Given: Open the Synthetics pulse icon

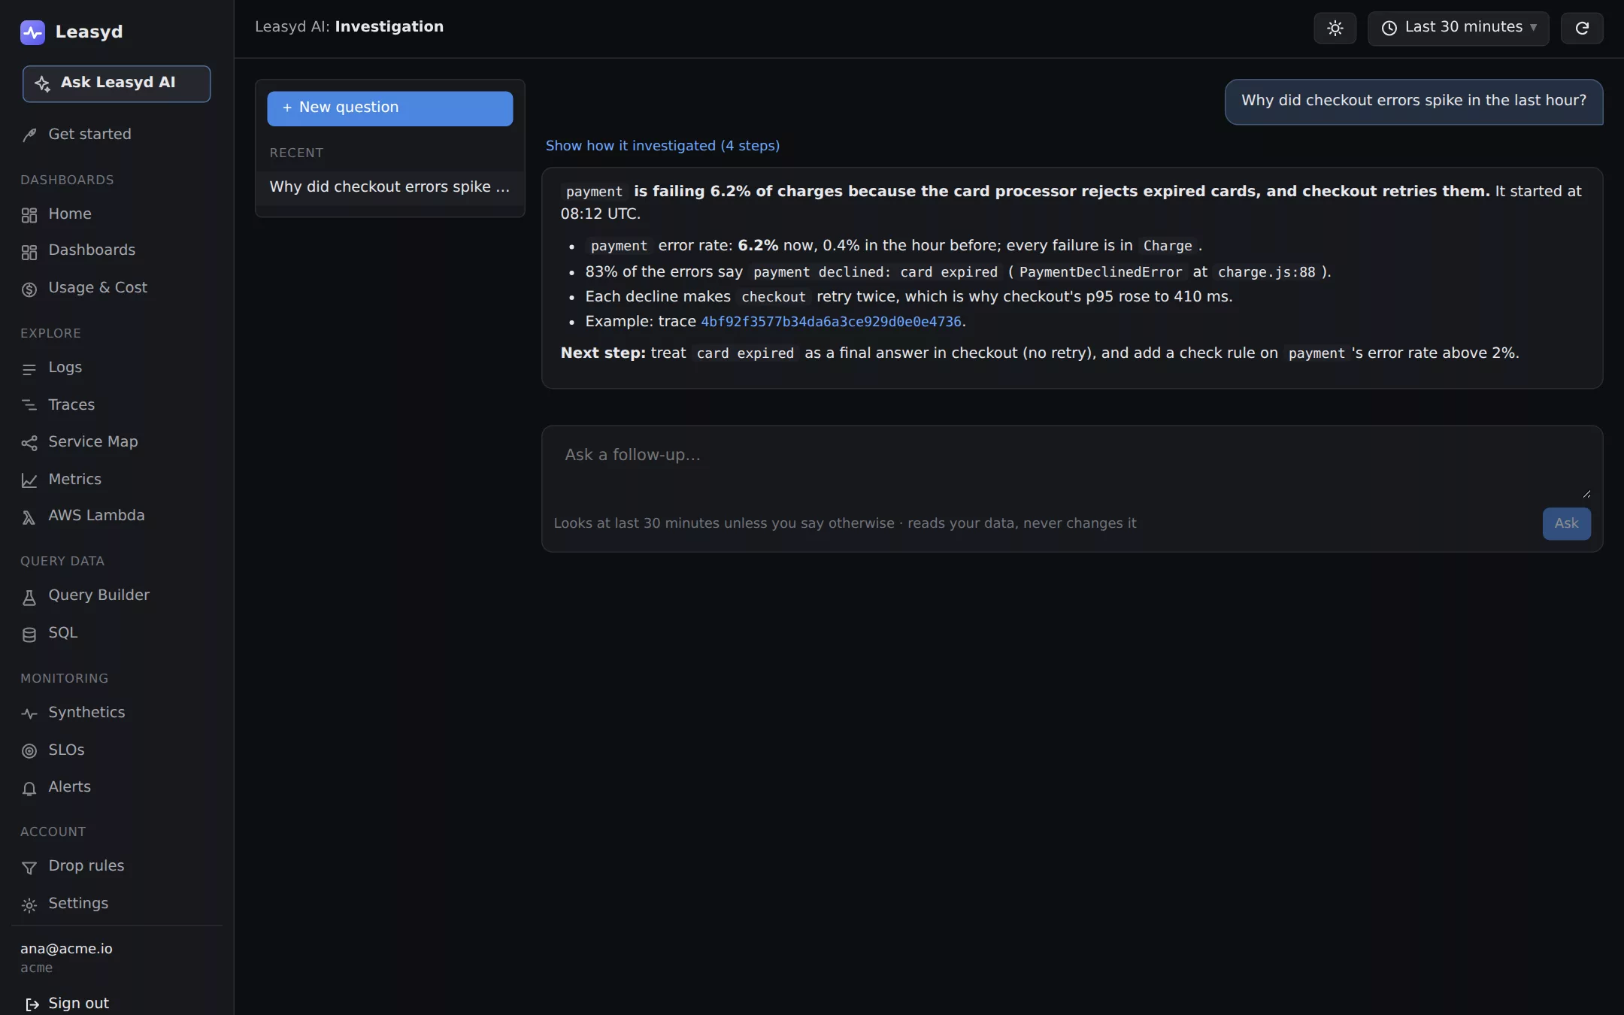Looking at the screenshot, I should (x=29, y=714).
